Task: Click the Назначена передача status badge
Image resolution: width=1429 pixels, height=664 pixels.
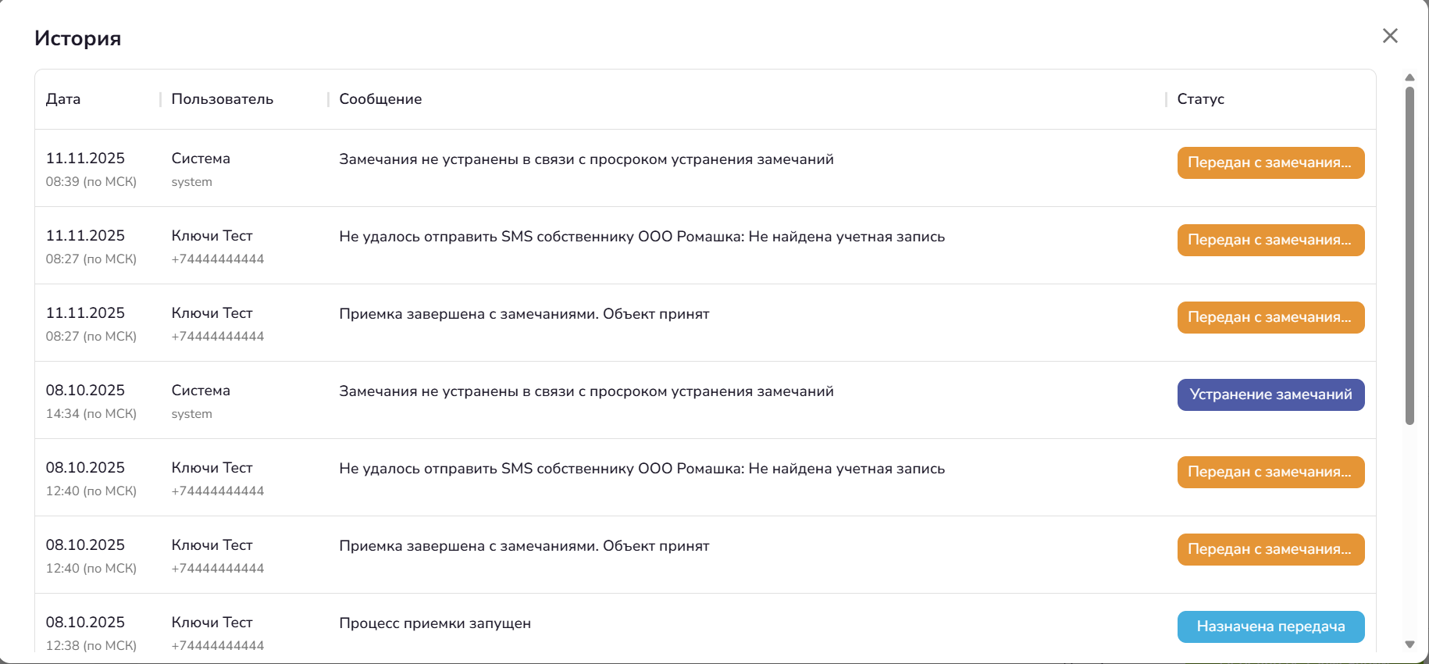Action: coord(1270,627)
